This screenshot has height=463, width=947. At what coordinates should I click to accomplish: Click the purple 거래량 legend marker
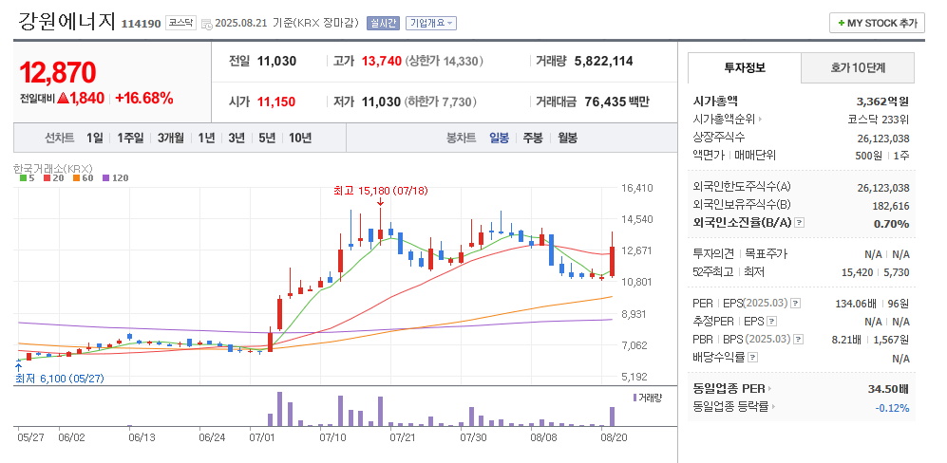pyautogui.click(x=634, y=398)
